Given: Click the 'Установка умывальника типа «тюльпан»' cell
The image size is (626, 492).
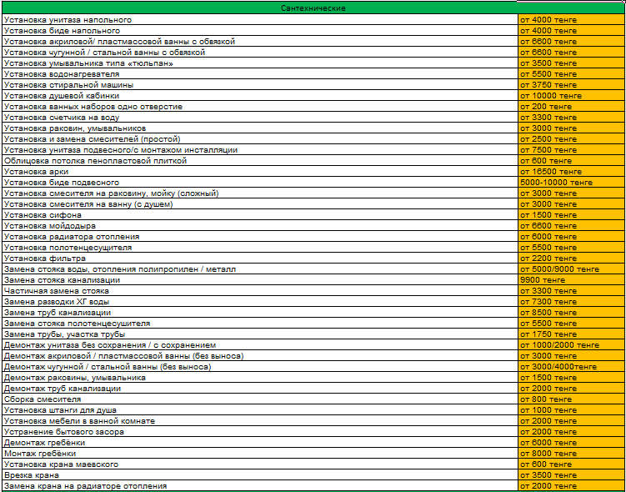Looking at the screenshot, I should pyautogui.click(x=260, y=63).
